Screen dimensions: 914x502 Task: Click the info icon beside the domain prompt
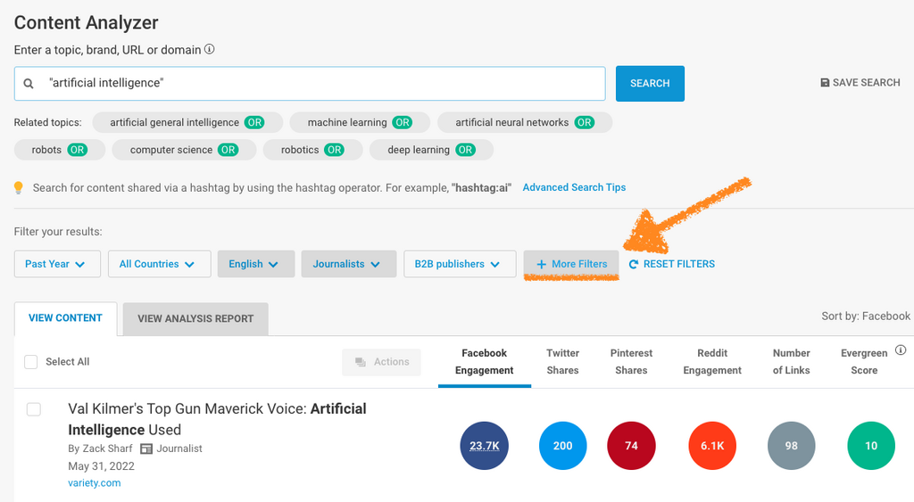pos(209,50)
